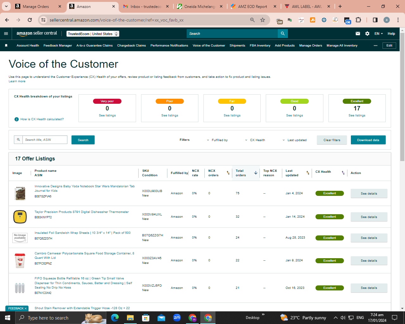
Task: Go back with the browser back arrow
Action: (7, 20)
